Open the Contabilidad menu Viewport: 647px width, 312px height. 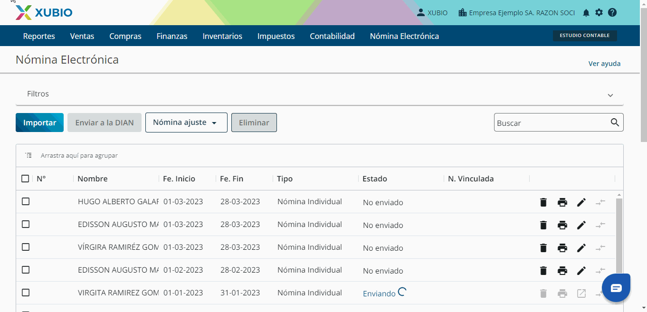pyautogui.click(x=332, y=36)
